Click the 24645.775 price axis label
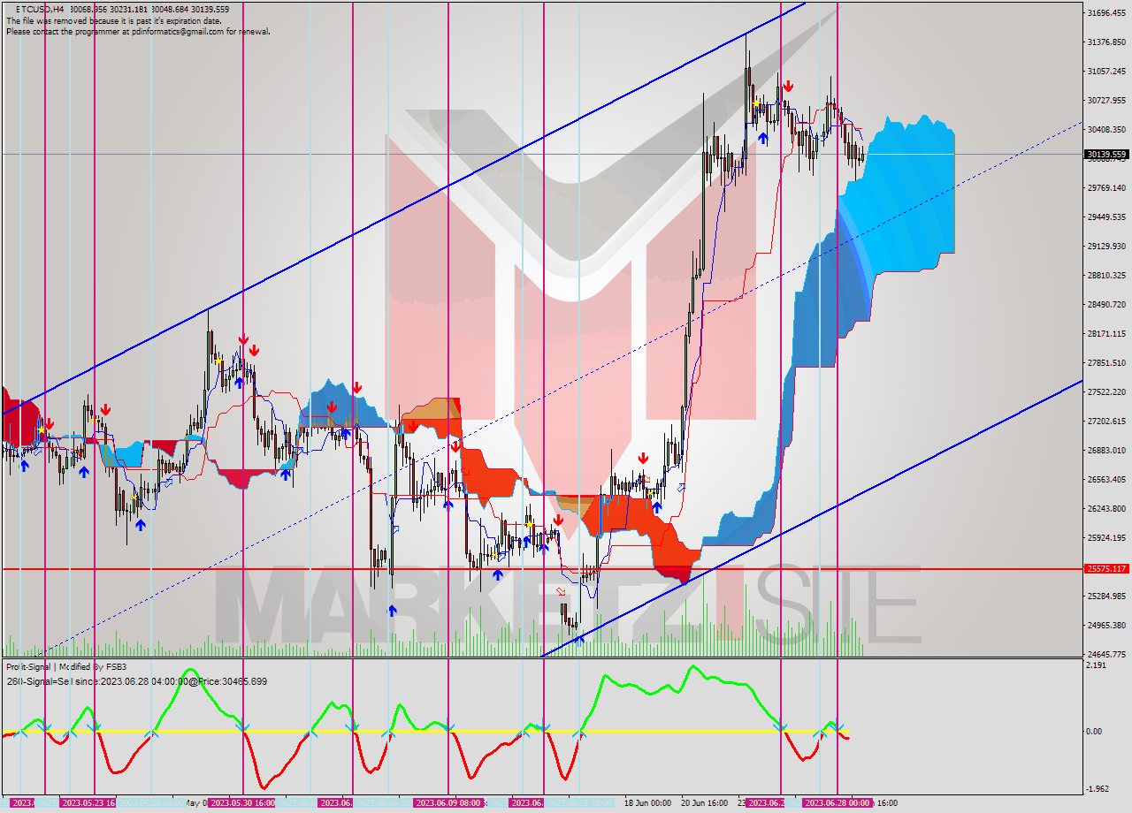The height and width of the screenshot is (813, 1132). (1106, 654)
